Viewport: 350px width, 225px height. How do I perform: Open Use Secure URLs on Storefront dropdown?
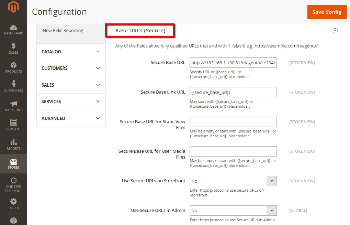point(233,181)
